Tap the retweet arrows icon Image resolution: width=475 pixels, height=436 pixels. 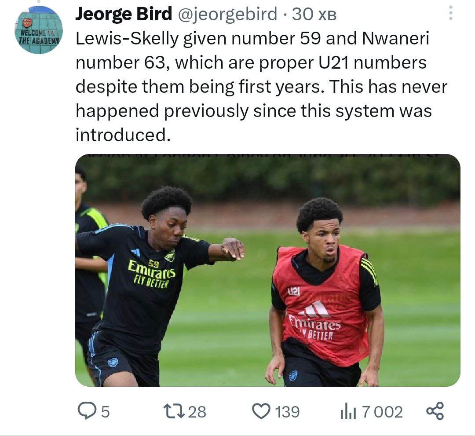click(x=172, y=411)
